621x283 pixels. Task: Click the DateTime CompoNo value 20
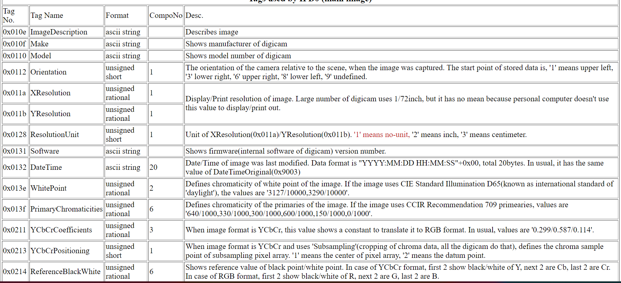[x=153, y=167]
